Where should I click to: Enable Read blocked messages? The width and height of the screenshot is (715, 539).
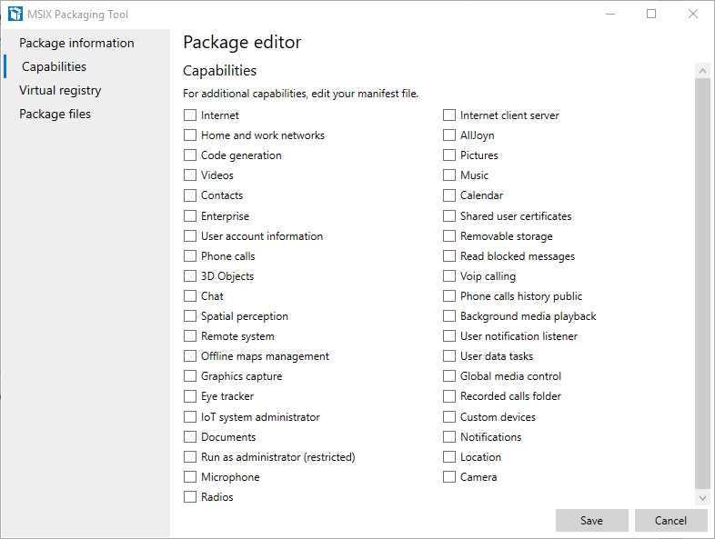[449, 255]
